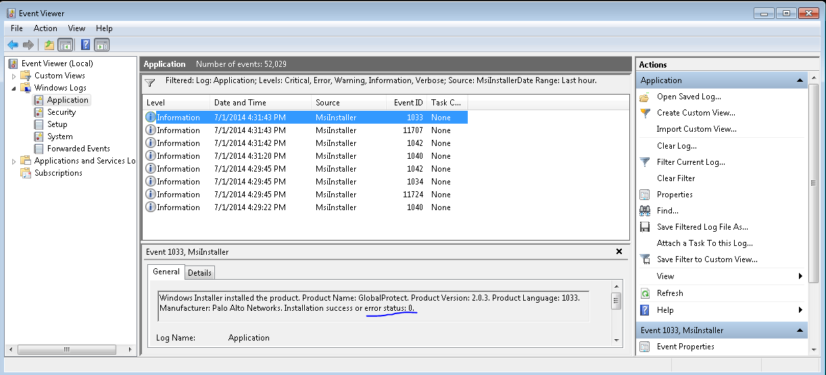Click the Show/Hide Console Tree toolbar icon
826x375 pixels.
click(x=66, y=45)
